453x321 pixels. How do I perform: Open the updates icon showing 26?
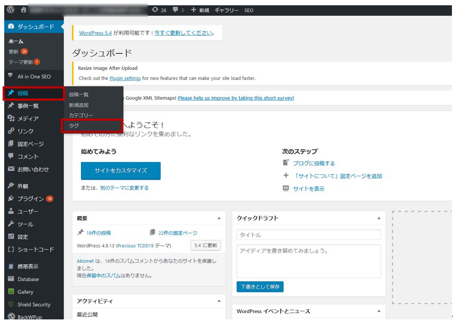pyautogui.click(x=155, y=10)
